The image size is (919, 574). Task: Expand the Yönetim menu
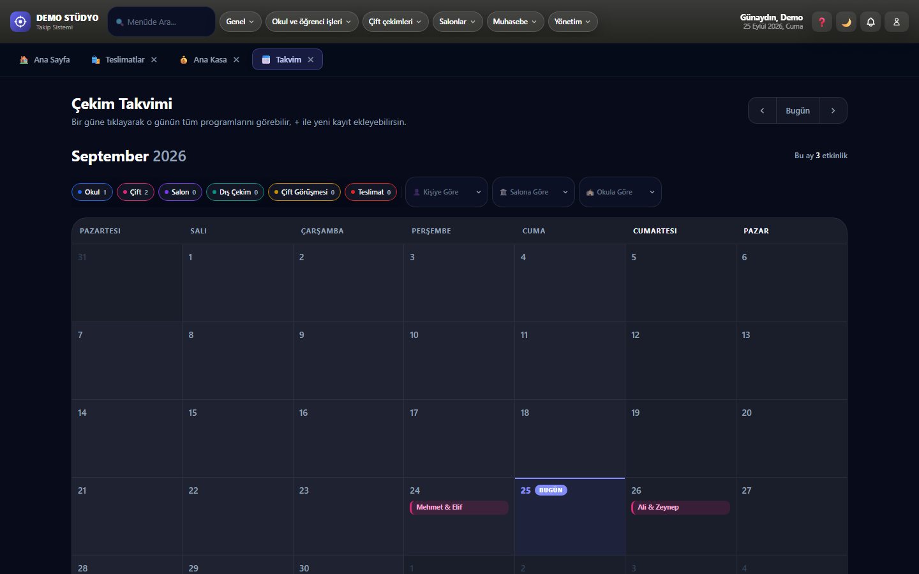click(x=572, y=22)
